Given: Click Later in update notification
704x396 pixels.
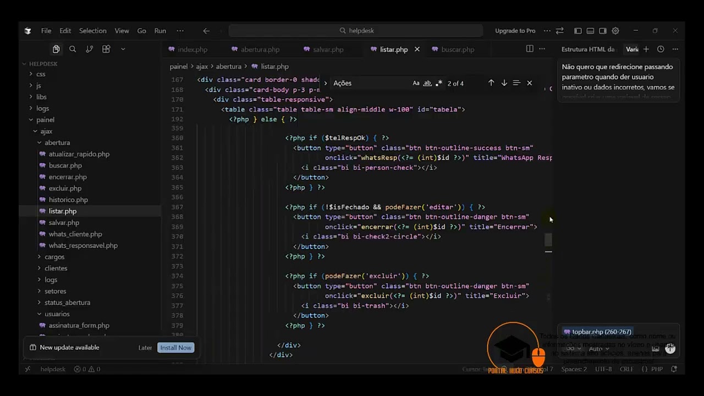Looking at the screenshot, I should (x=145, y=348).
